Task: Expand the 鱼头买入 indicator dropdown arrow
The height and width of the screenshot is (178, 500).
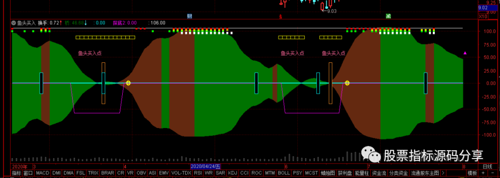Action: coord(13,23)
